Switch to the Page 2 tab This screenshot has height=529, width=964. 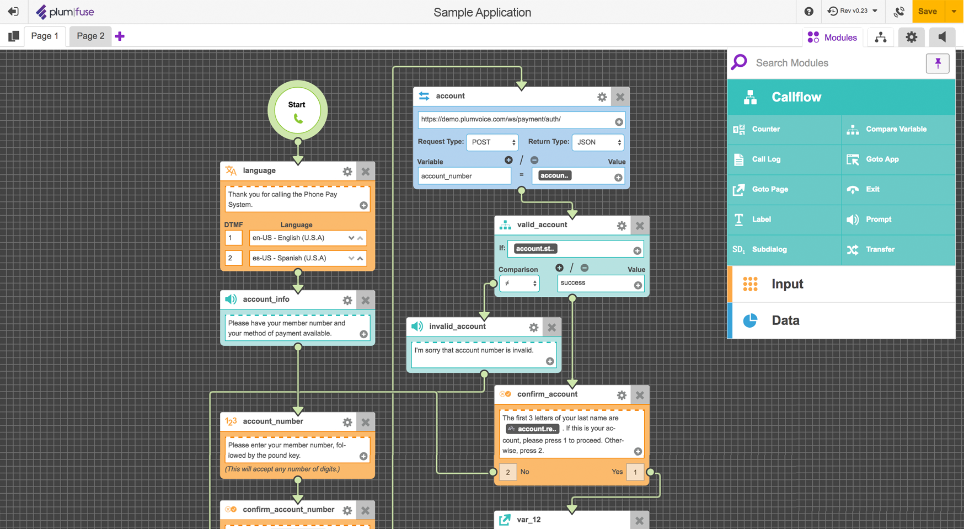(90, 35)
